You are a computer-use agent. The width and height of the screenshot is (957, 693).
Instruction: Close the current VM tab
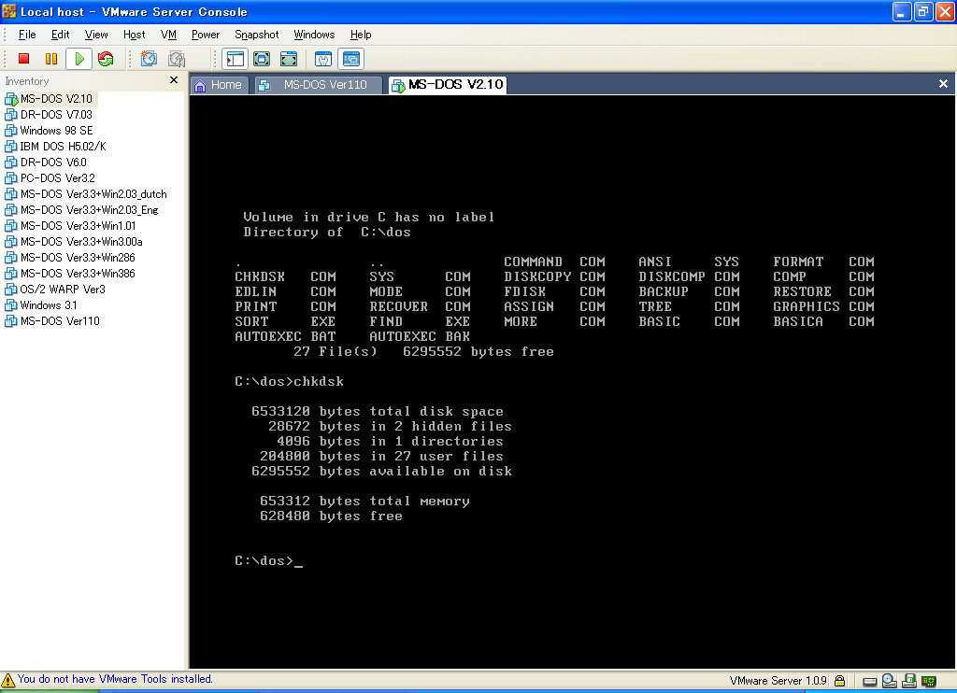pos(943,83)
